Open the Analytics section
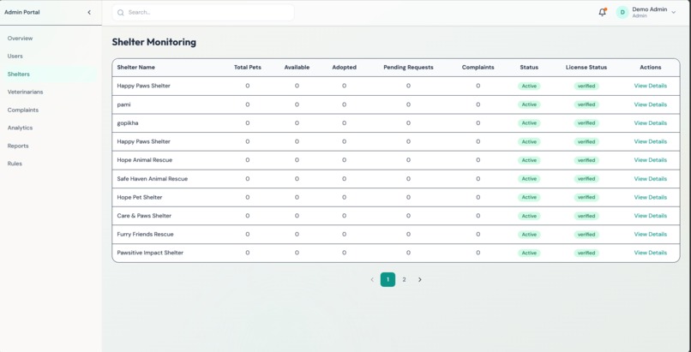Image resolution: width=691 pixels, height=352 pixels. pos(21,128)
